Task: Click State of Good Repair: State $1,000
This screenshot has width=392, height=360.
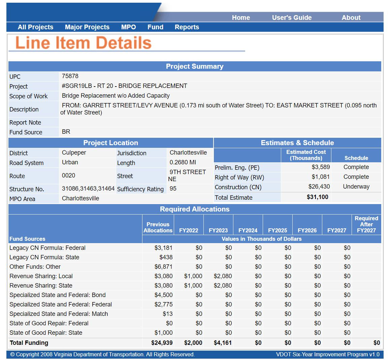Action: [163, 333]
